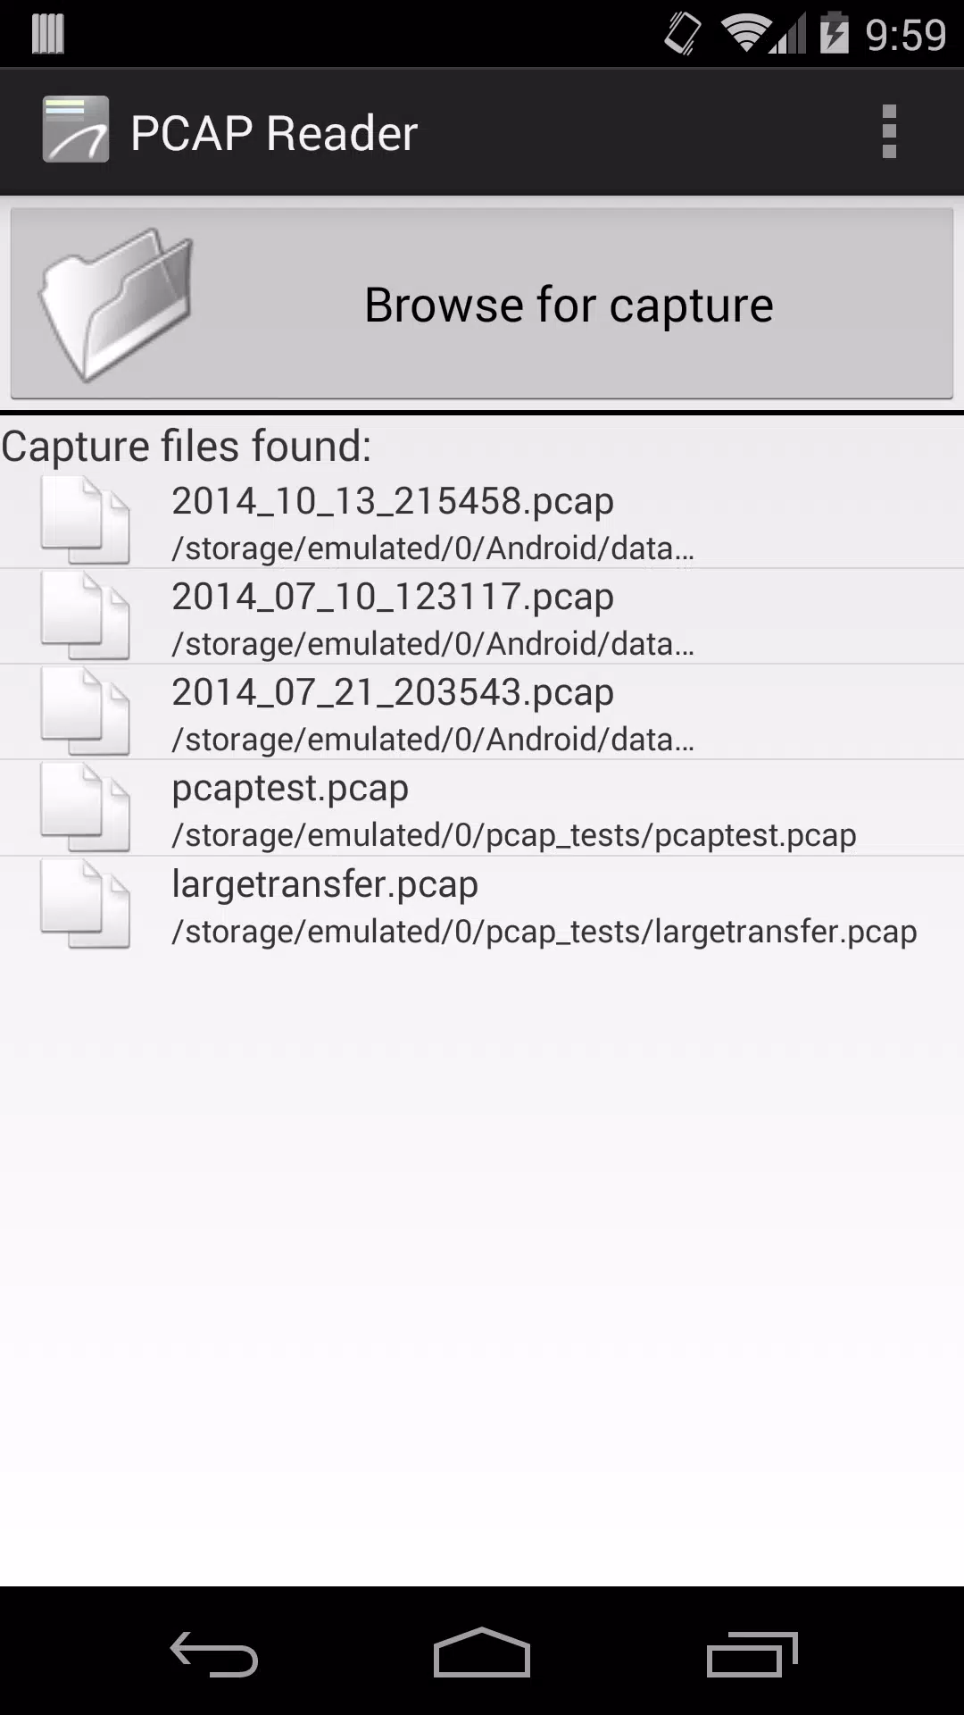Viewport: 964px width, 1715px height.
Task: Open capture 2014_07_21_203543.pcap
Action: [482, 712]
